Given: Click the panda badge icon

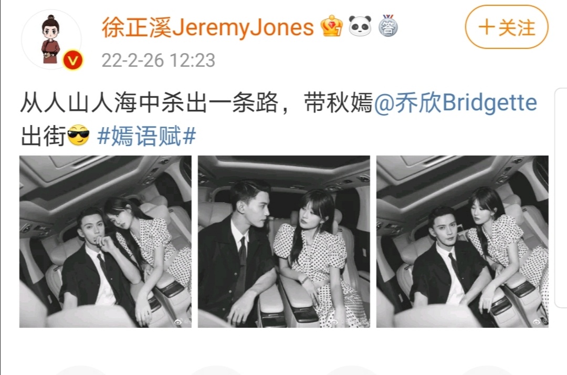Looking at the screenshot, I should pos(360,26).
